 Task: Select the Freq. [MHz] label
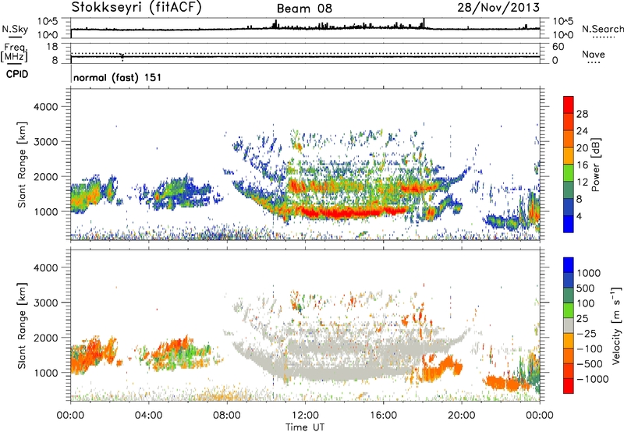(14, 52)
